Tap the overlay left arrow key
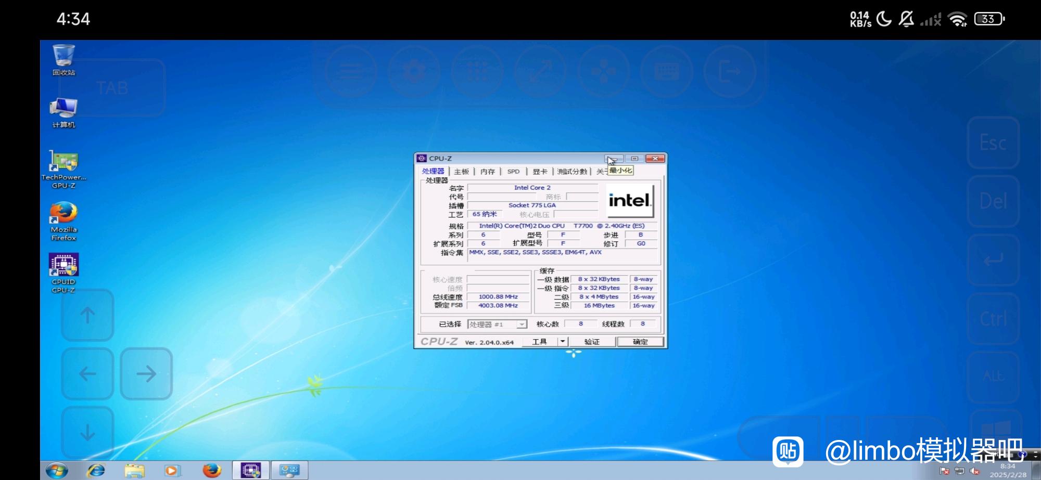Image resolution: width=1041 pixels, height=480 pixels. pyautogui.click(x=87, y=373)
